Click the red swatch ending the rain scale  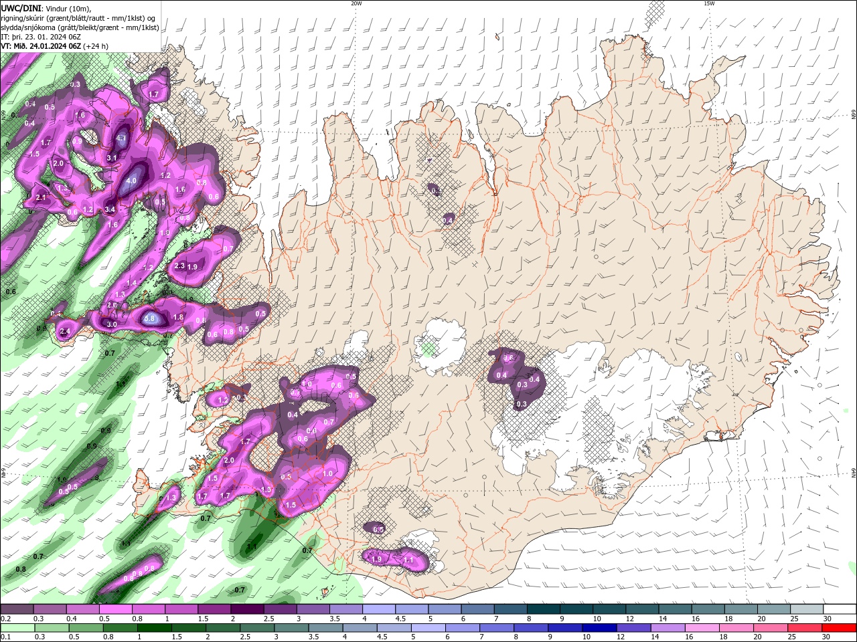pos(840,627)
